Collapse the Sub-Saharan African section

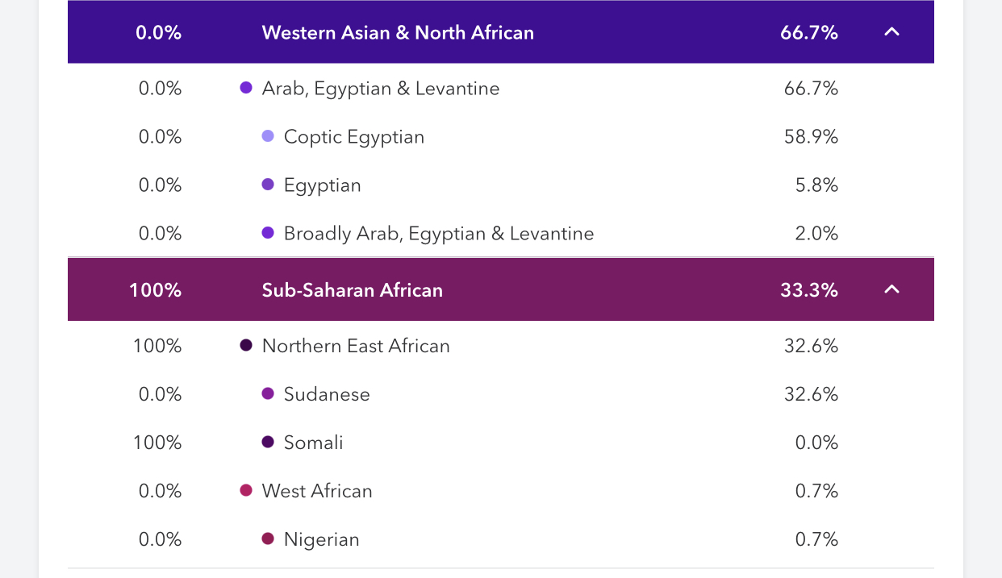coord(891,289)
